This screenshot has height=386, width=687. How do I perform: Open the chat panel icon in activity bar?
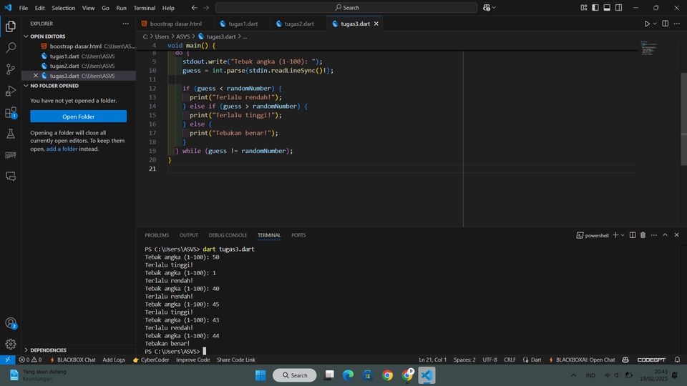11,177
